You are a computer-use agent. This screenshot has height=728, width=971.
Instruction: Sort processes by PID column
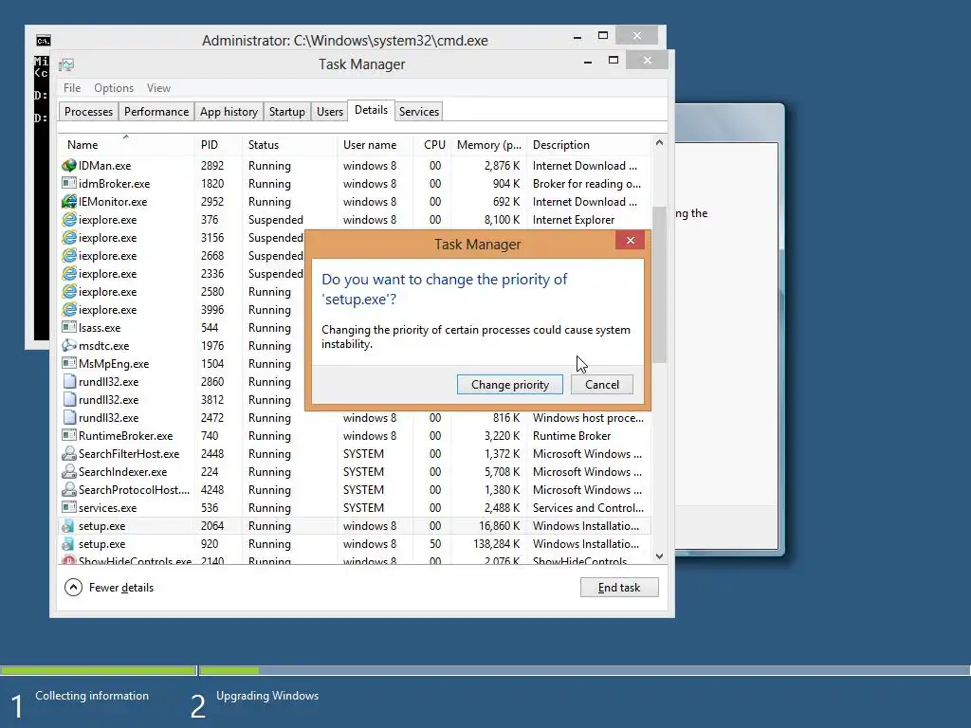click(x=217, y=145)
